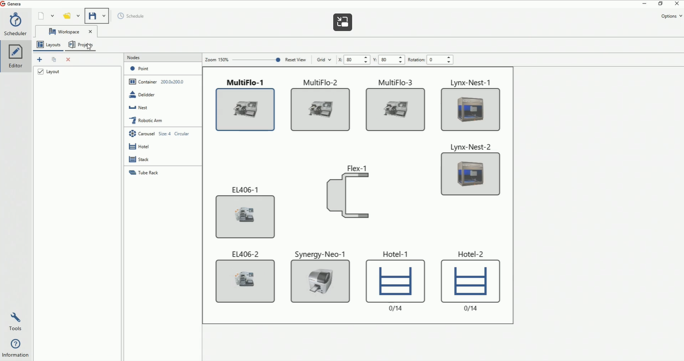
Task: Pick the Tube Rack node
Action: 148,172
